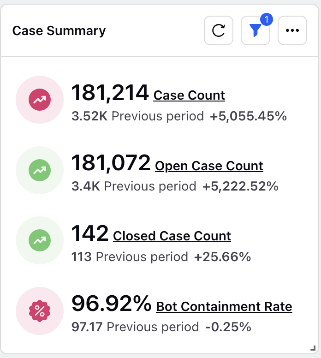
Task: Click the refresh widget icon
Action: tap(219, 30)
